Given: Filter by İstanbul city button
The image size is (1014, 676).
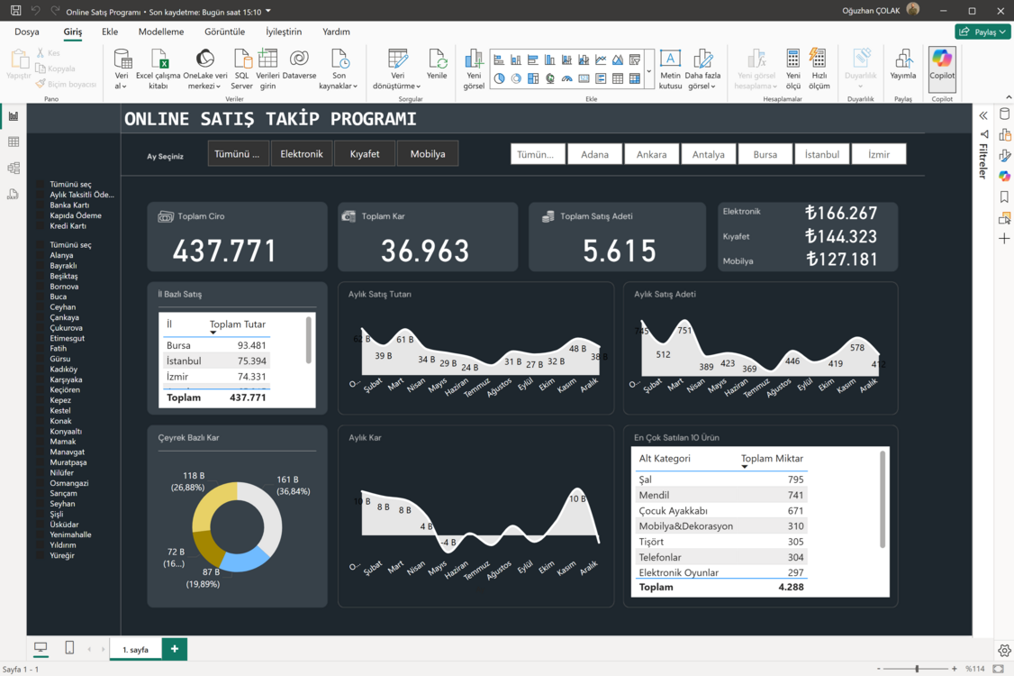Looking at the screenshot, I should point(822,154).
